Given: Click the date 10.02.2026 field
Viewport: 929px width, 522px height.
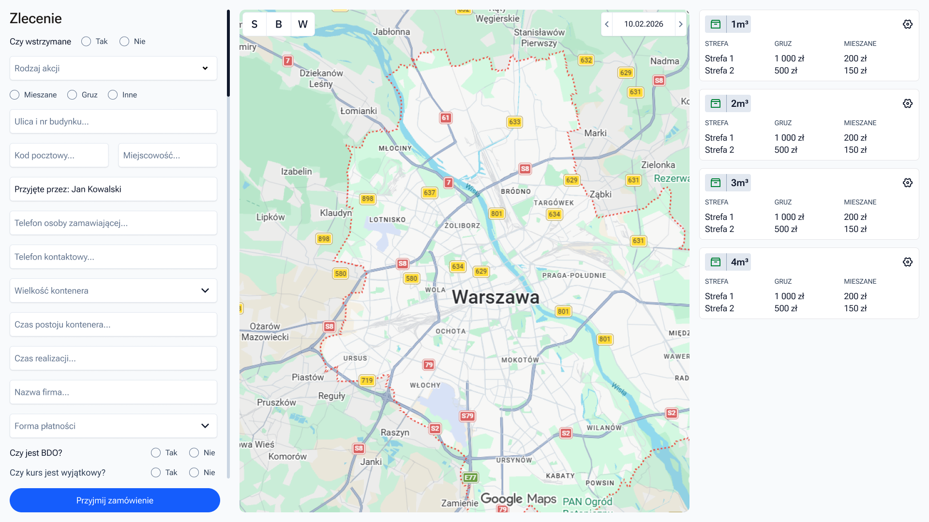Looking at the screenshot, I should pos(644,24).
